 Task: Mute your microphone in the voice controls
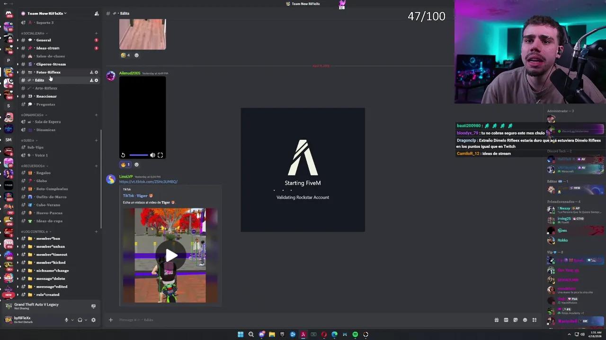(66, 320)
